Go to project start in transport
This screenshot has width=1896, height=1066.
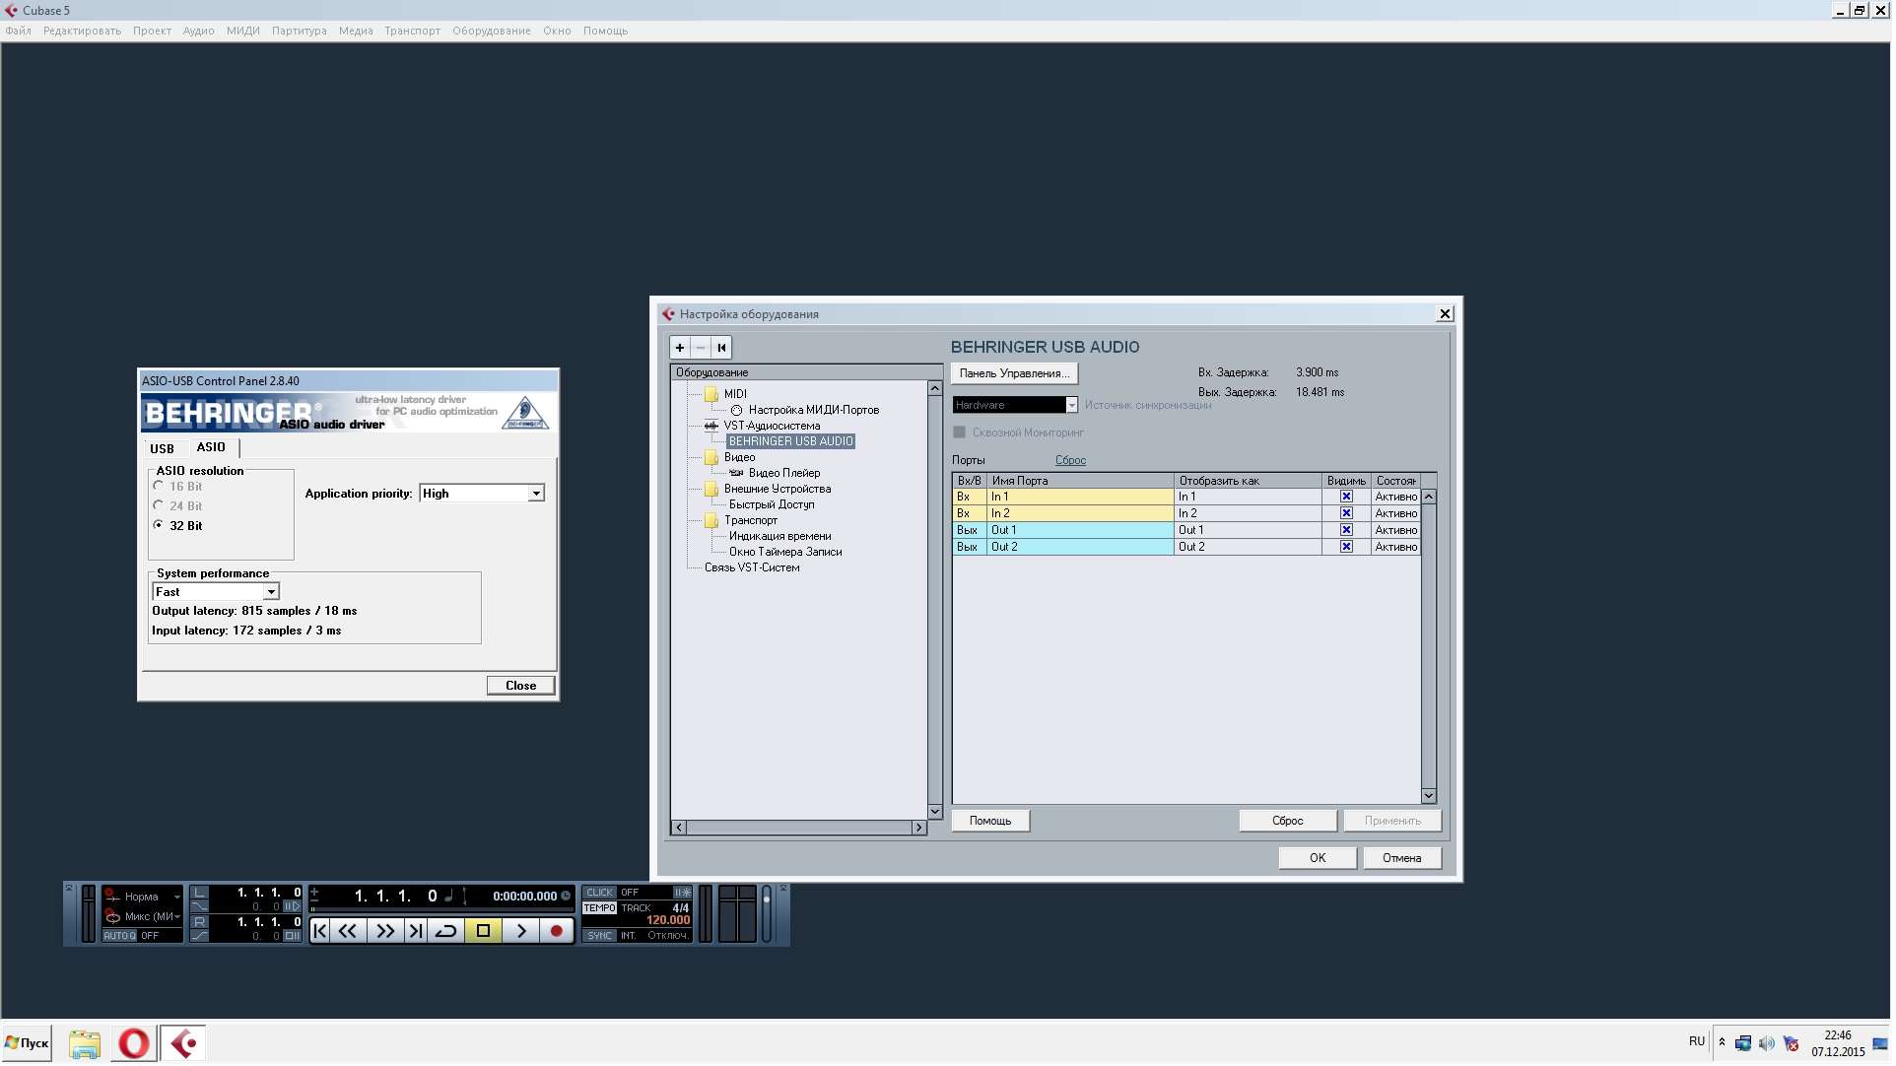click(x=320, y=932)
